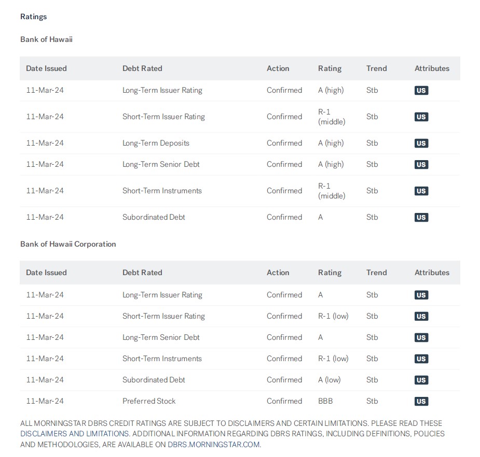Image resolution: width=480 pixels, height=457 pixels.
Task: Select "Long-Term Senior Debt" in Corporation table
Action: coord(161,337)
